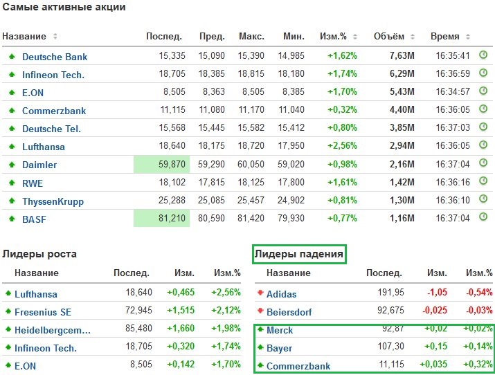Click the Лидеры падения section heading
Image resolution: width=495 pixels, height=375 pixels.
coord(298,254)
